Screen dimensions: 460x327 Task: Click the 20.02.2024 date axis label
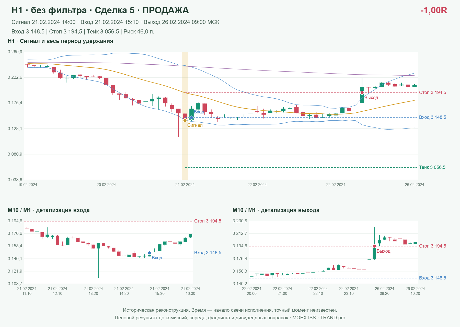pos(106,185)
